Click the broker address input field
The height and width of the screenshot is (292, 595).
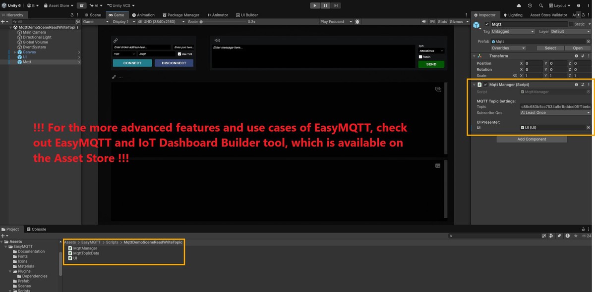[x=142, y=47]
